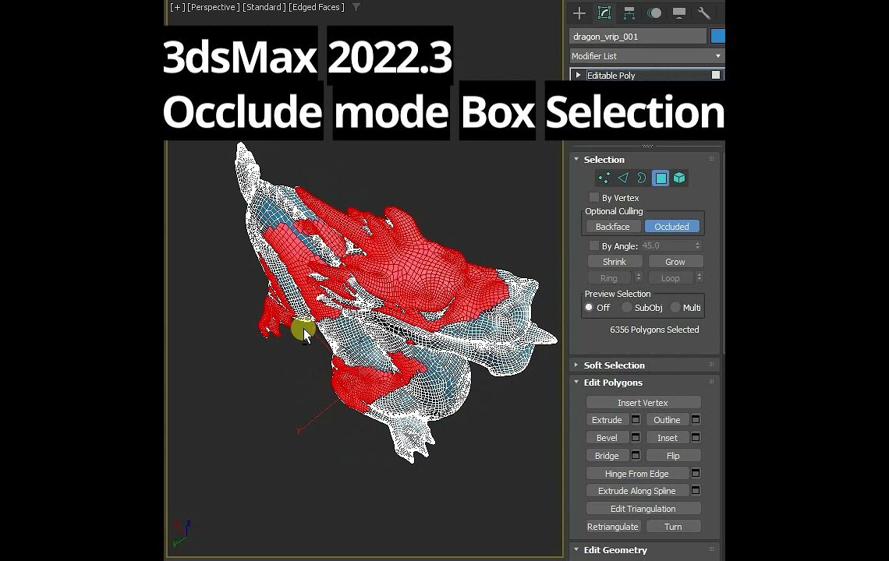
Task: Open the Extrude caddy settings icon
Action: [x=635, y=419]
